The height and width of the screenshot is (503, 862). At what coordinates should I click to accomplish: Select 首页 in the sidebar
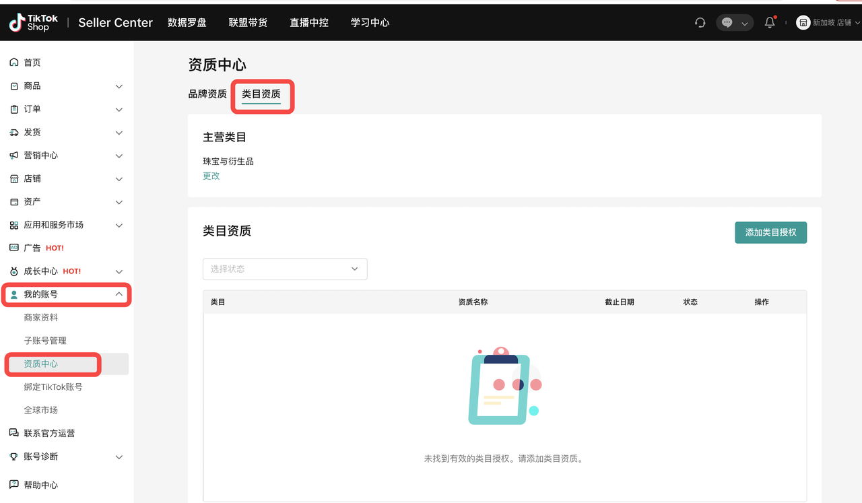click(x=32, y=62)
